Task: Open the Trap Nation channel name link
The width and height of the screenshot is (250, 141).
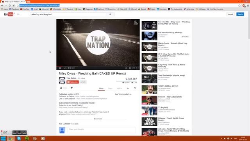Action: 71,78
